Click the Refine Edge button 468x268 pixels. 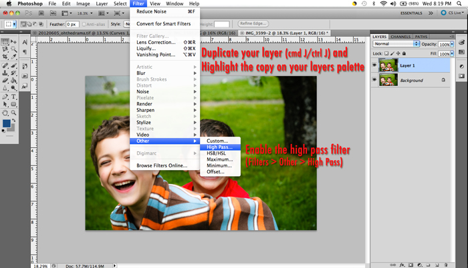[x=253, y=23]
